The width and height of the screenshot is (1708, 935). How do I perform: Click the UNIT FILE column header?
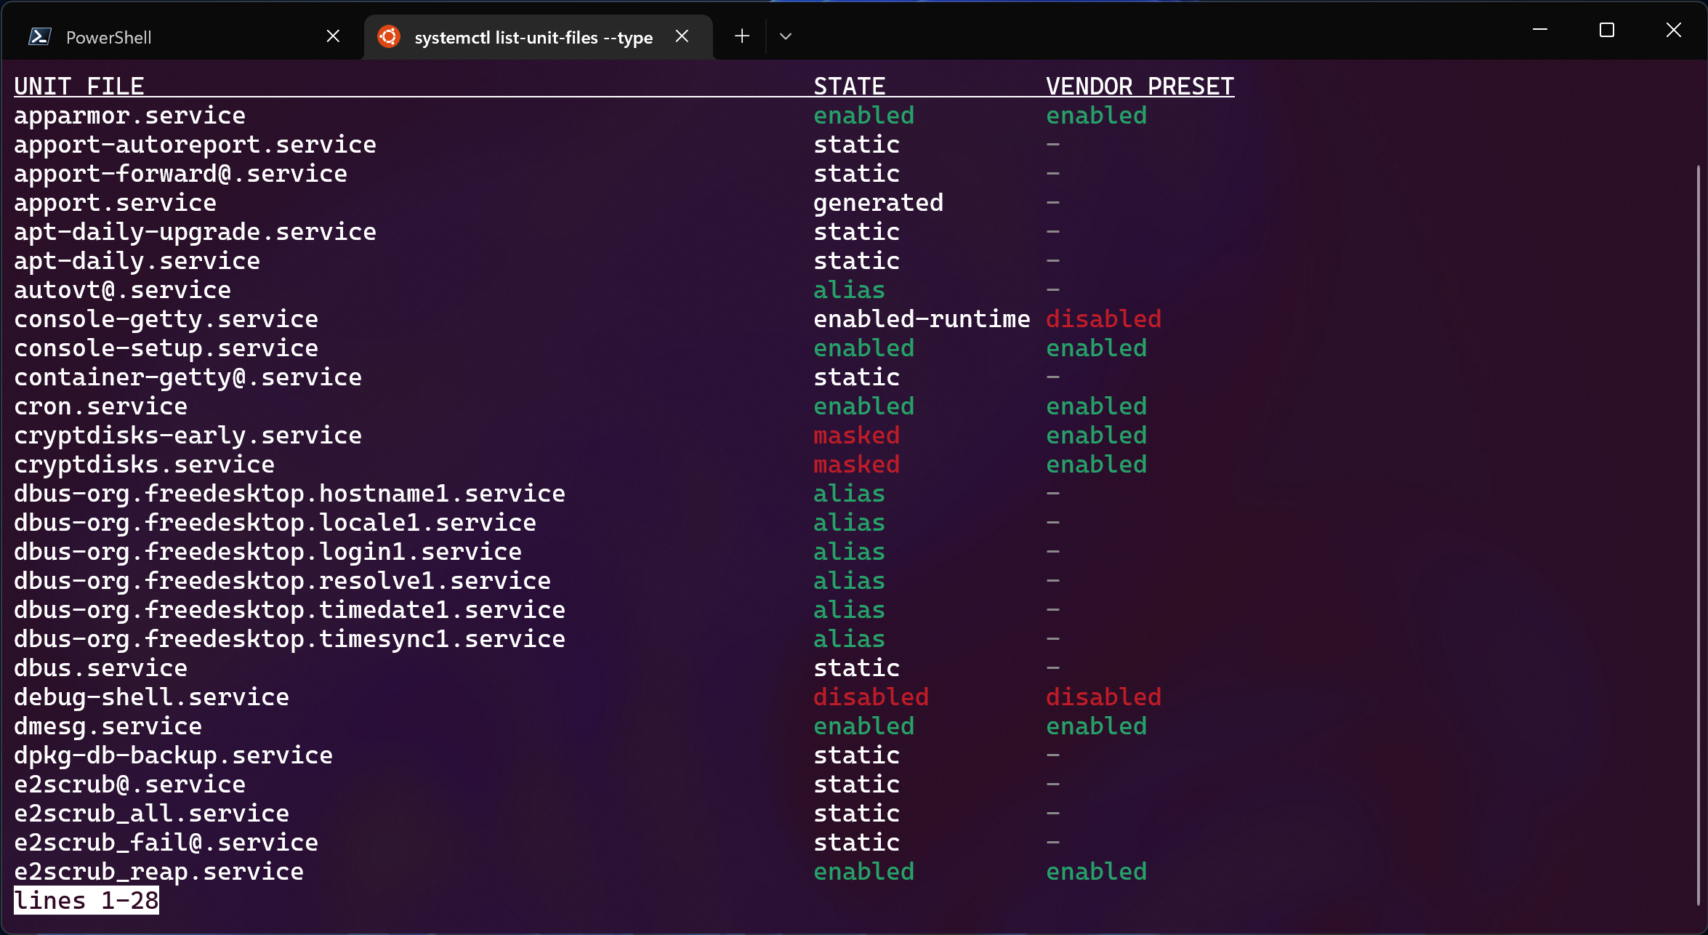(78, 85)
